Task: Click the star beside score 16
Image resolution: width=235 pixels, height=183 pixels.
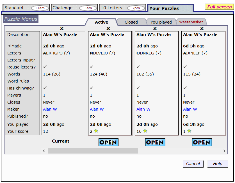Action: (145, 131)
